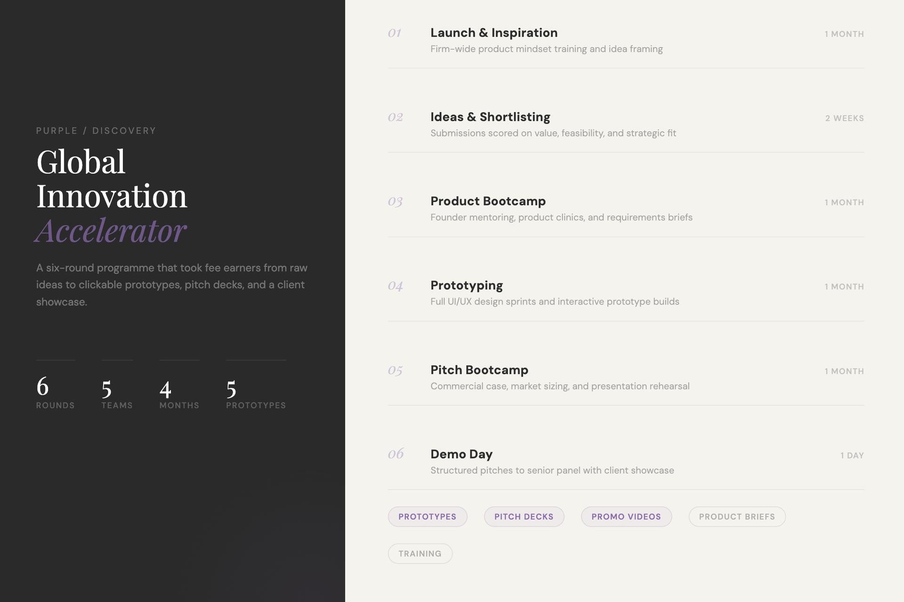Open the Pitch Bootcamp round
This screenshot has width=904, height=602.
[479, 370]
